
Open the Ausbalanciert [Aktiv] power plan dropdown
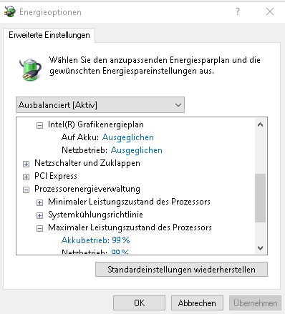pos(100,105)
